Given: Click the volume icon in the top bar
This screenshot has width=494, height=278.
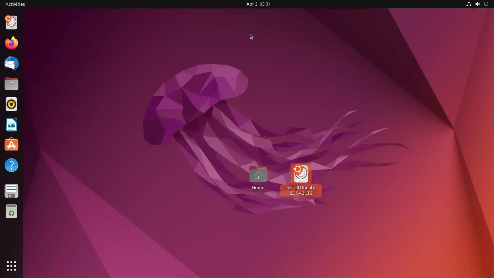Looking at the screenshot, I should tap(477, 4).
